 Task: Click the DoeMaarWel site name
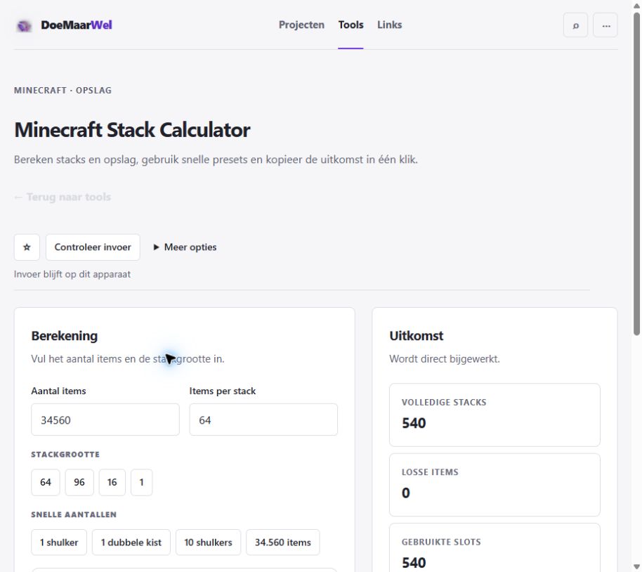coord(76,25)
